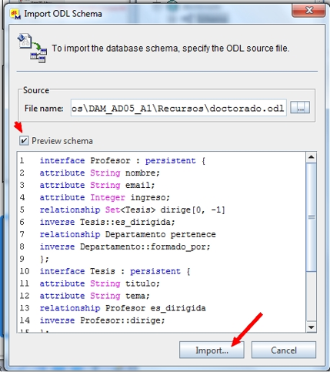Click line 'inverse Departamento::formado_por;'
The width and height of the screenshot is (330, 372).
[125, 246]
